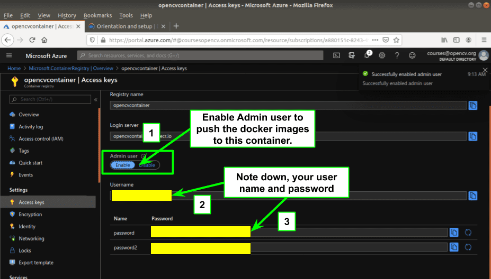Open Firefox account icon in toolbar
This screenshot has height=279, width=491.
click(x=468, y=40)
